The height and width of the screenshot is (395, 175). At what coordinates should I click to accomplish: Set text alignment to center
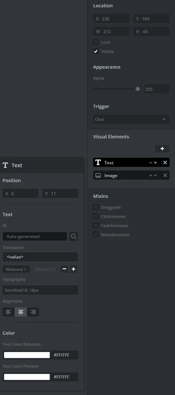coord(21,312)
